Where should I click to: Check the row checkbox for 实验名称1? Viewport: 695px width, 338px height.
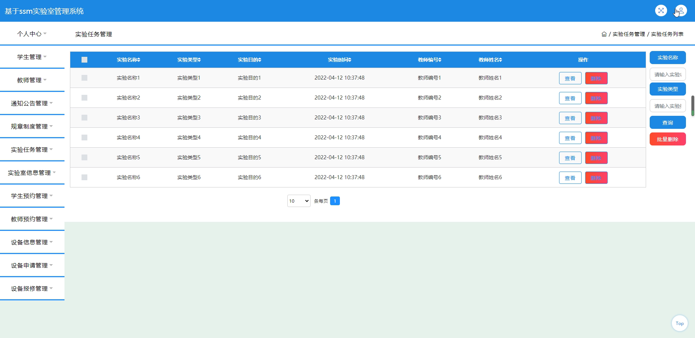(x=84, y=78)
